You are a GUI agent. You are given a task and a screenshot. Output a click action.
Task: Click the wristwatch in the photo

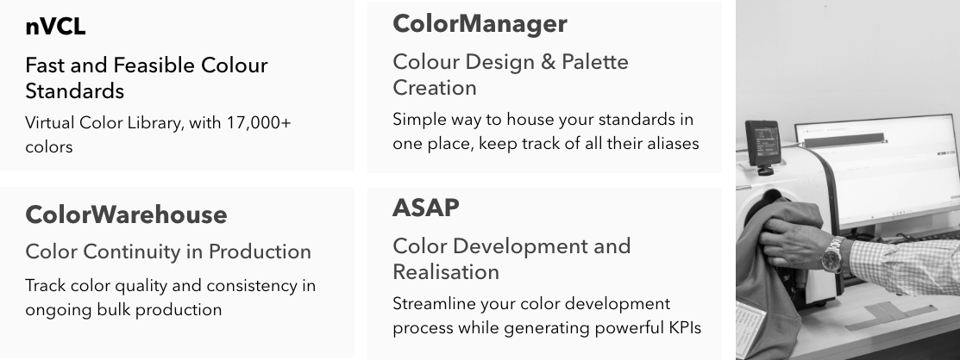click(x=831, y=256)
